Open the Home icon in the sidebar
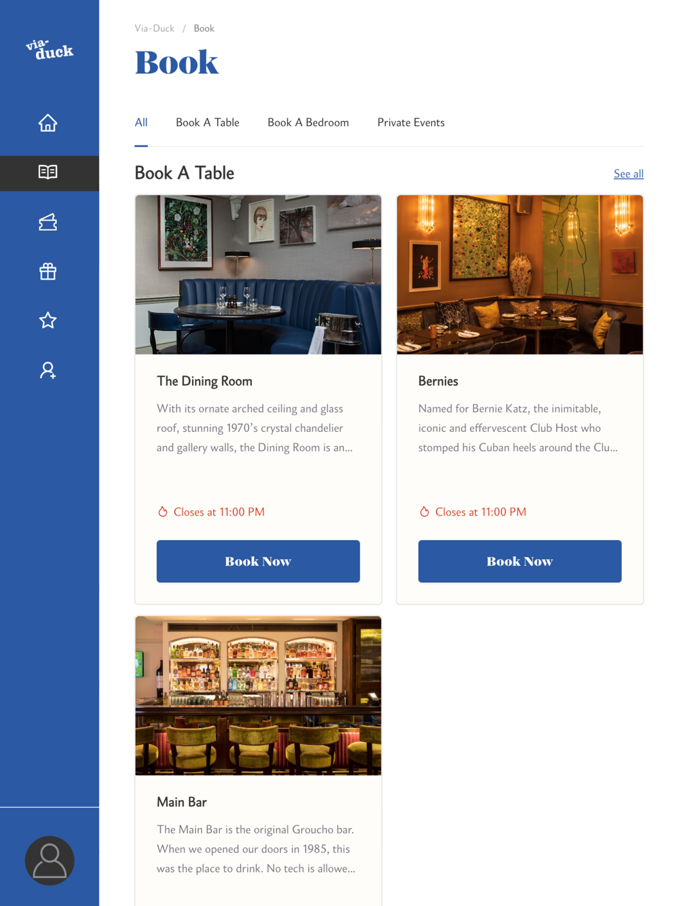 (x=48, y=123)
